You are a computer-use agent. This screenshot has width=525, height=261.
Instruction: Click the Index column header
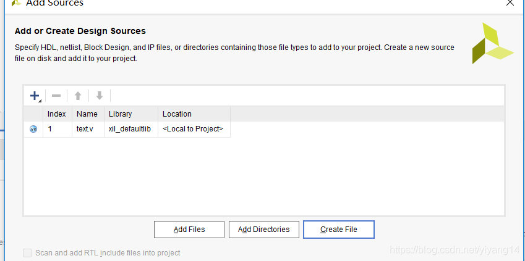pyautogui.click(x=58, y=114)
